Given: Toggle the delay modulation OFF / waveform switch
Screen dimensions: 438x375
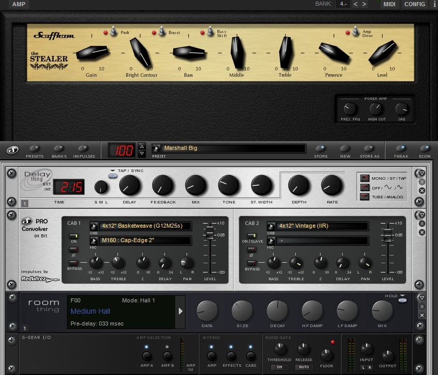Looking at the screenshot, I should tap(365, 187).
